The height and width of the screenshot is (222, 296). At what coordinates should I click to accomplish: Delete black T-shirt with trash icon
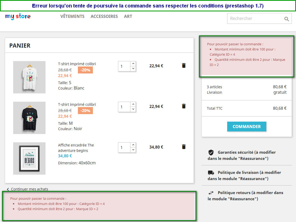184,106
